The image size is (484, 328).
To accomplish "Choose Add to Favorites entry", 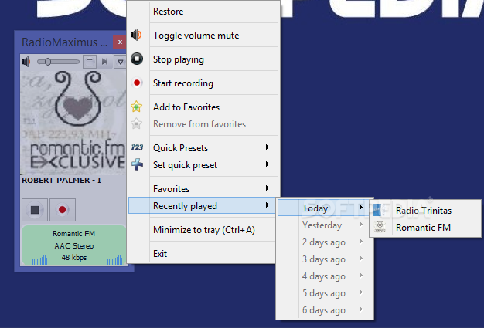I will coord(203,107).
